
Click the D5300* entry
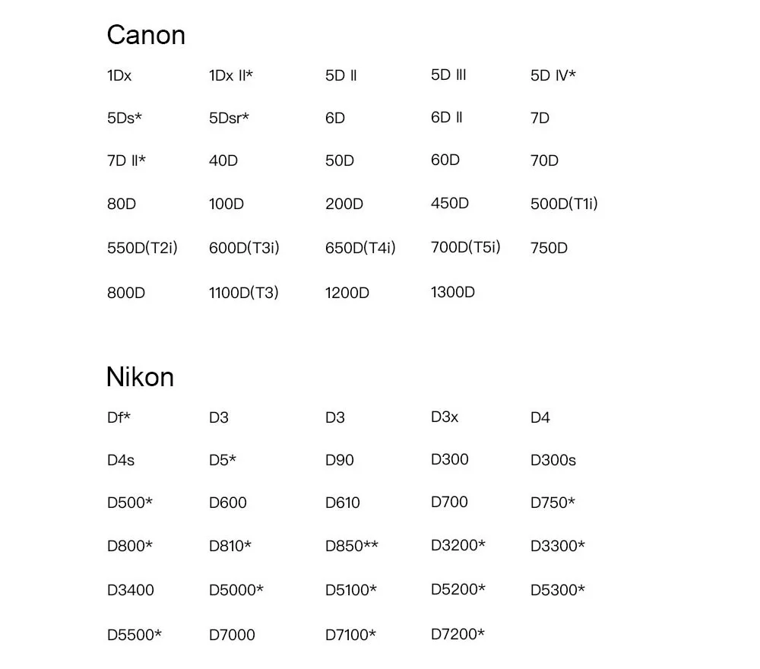coord(557,590)
